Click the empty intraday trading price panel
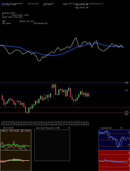 pos(52,145)
